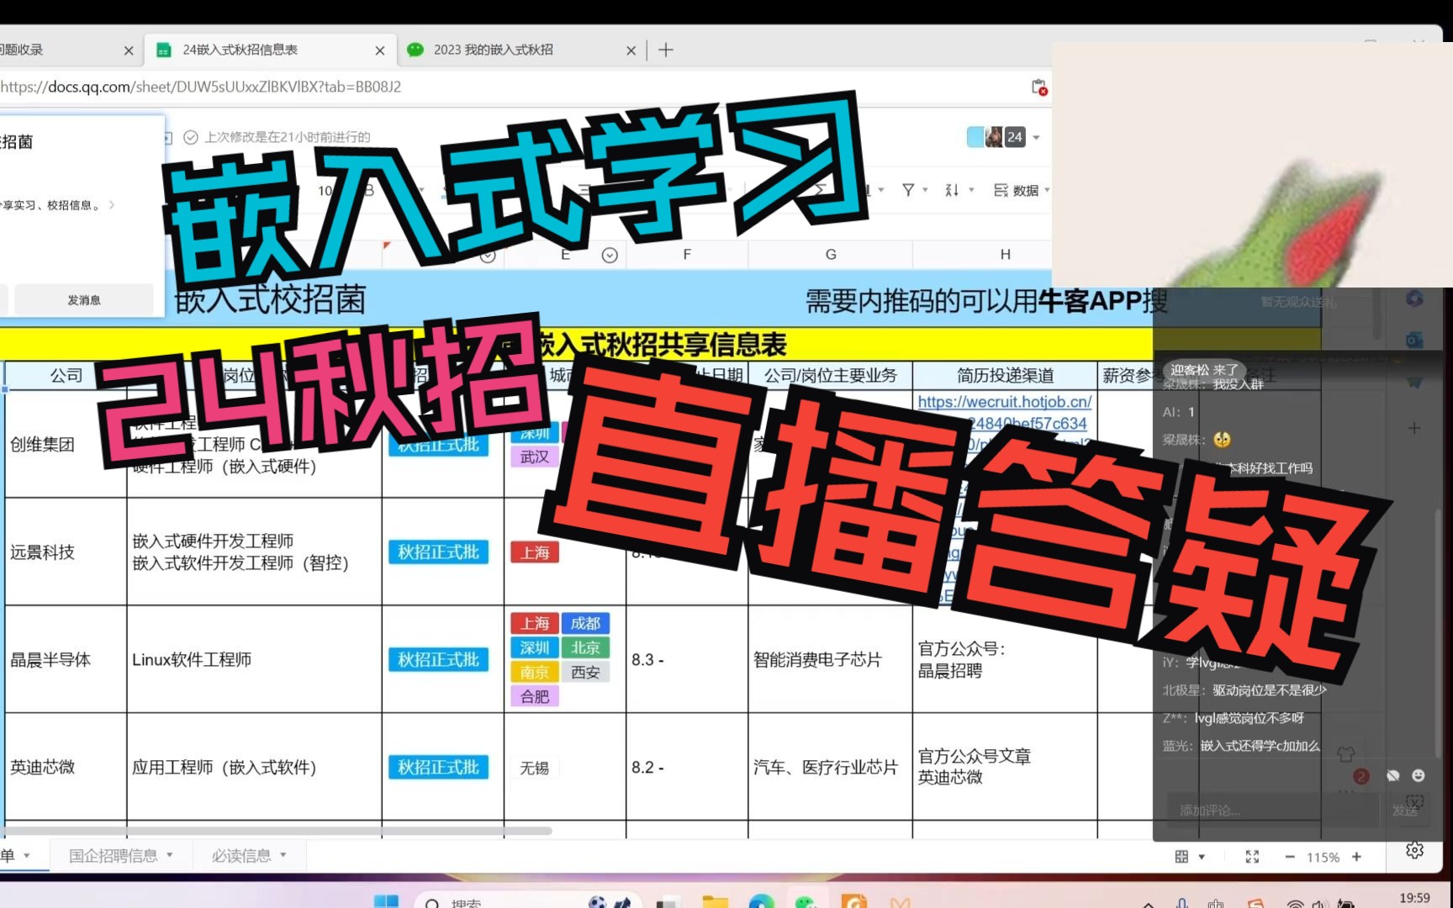Zoom in with the plus button
The image size is (1453, 908).
pos(1356,857)
